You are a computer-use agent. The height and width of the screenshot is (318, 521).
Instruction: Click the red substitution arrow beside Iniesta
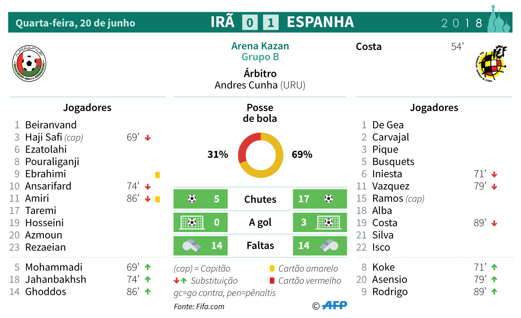point(494,174)
